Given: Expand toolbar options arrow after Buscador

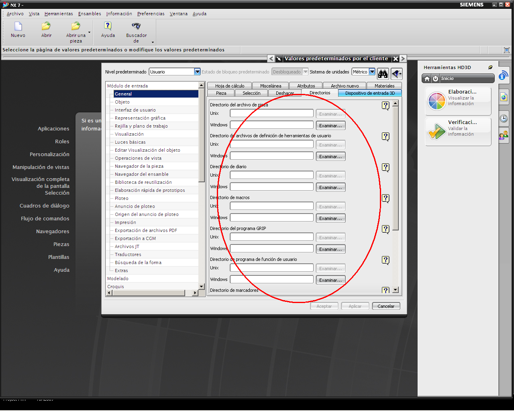Looking at the screenshot, I should [153, 42].
